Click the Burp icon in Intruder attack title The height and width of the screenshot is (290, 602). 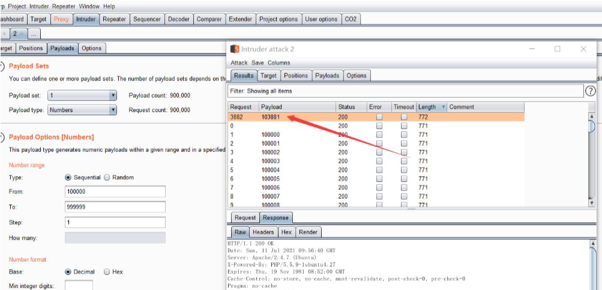pos(235,49)
